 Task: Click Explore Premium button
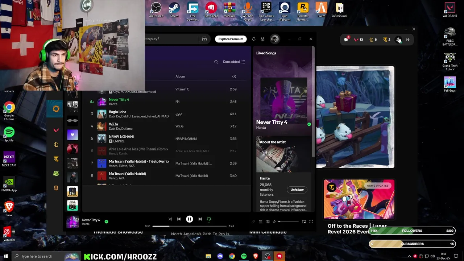231,39
